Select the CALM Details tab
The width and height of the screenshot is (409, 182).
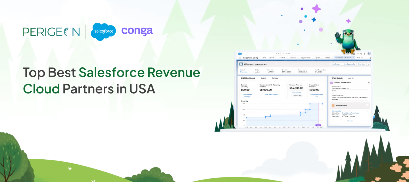337,78
